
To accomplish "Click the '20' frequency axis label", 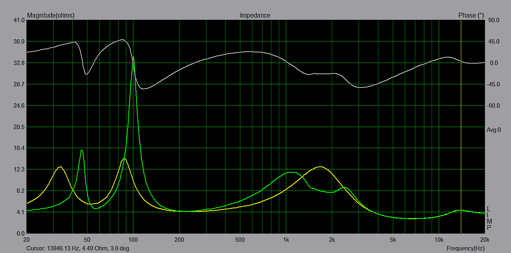I will pos(26,239).
